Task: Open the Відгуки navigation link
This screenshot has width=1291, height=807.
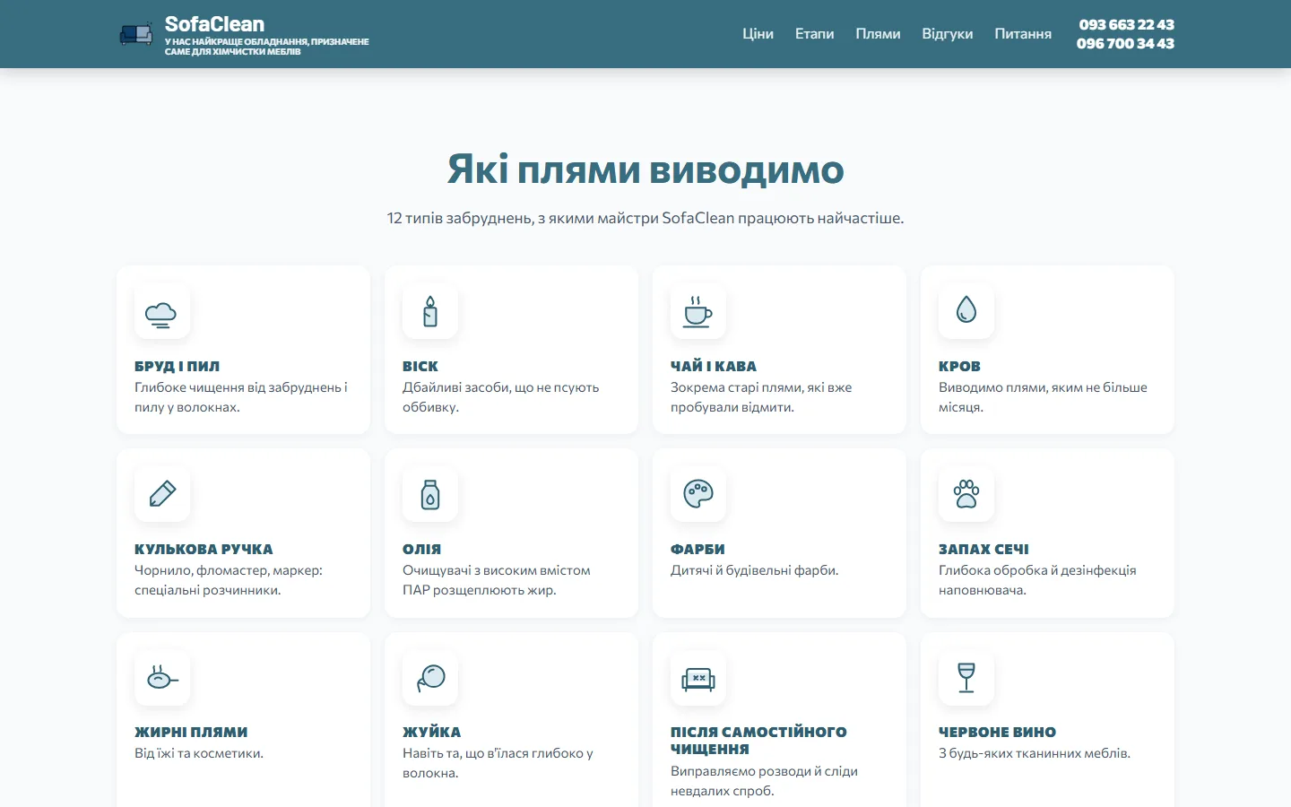Action: point(948,34)
